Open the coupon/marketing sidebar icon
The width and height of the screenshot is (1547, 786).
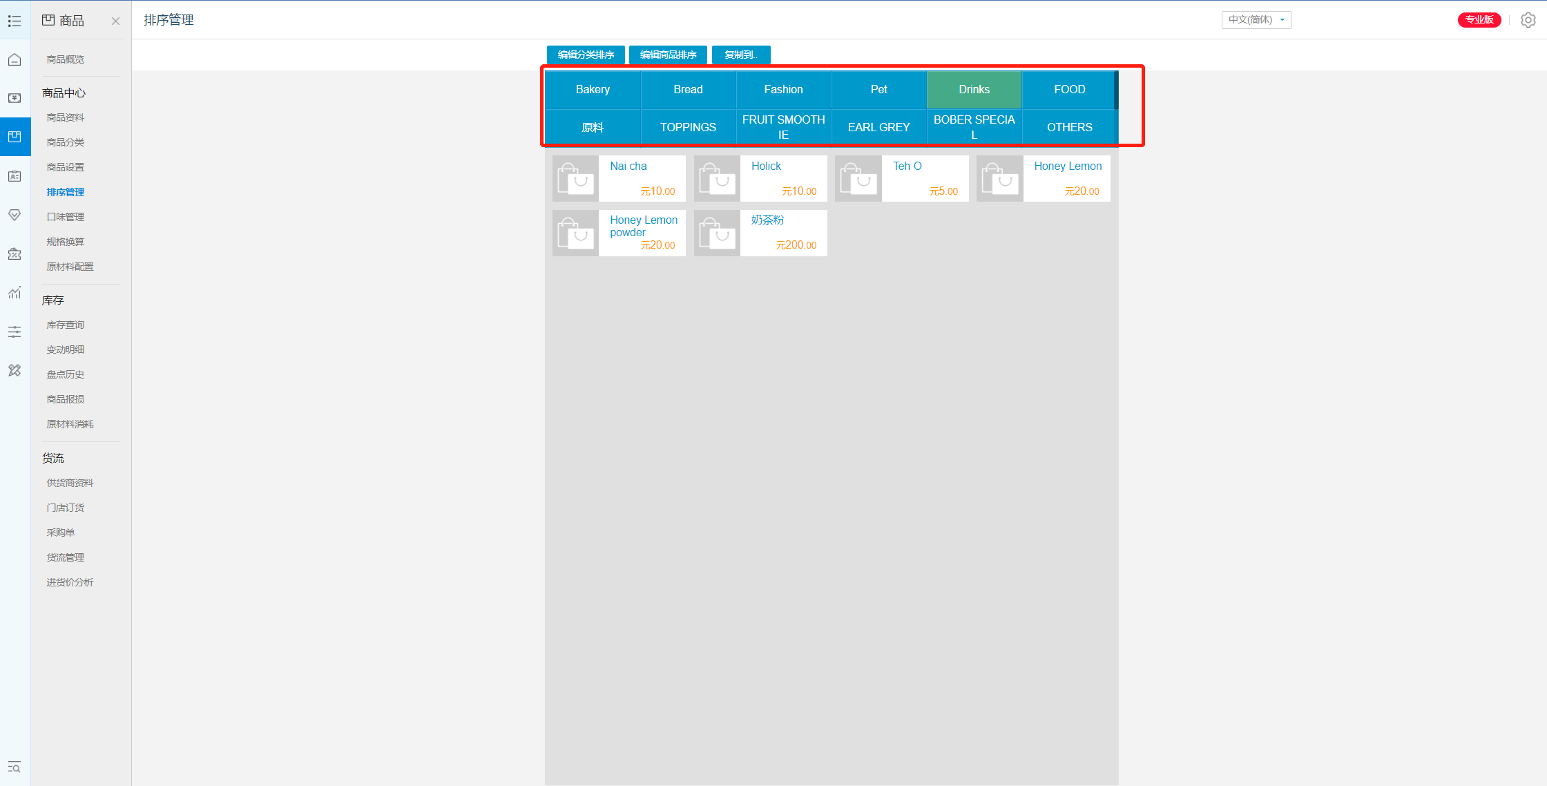[x=15, y=254]
